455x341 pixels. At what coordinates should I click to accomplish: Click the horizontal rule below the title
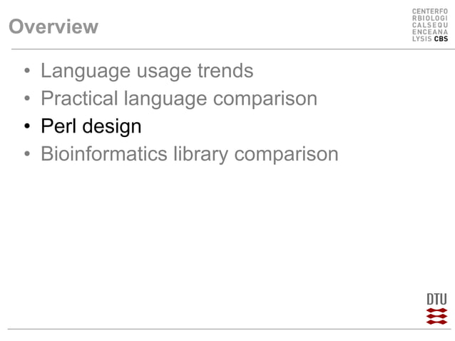233,49
